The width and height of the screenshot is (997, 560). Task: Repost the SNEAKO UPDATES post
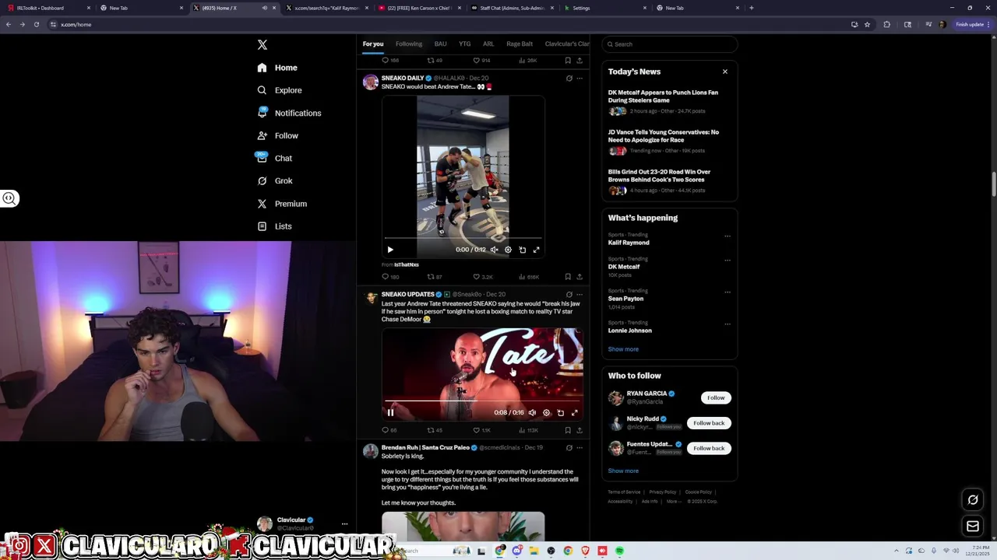[435, 430]
